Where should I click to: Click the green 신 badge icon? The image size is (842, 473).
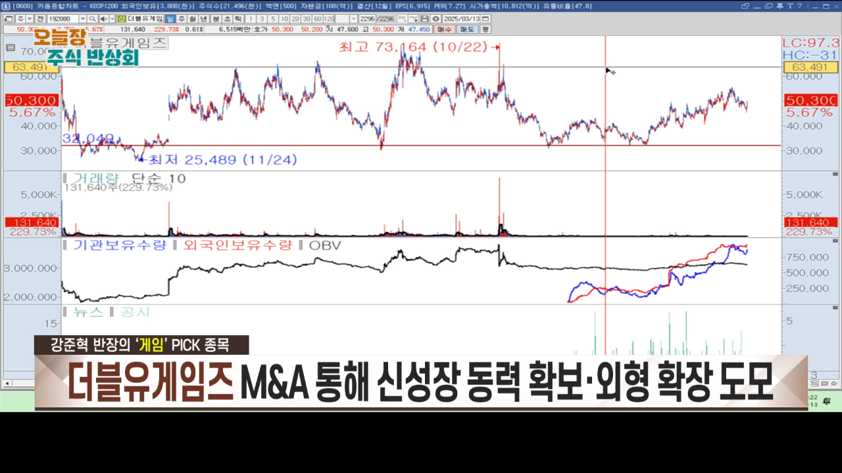122,19
